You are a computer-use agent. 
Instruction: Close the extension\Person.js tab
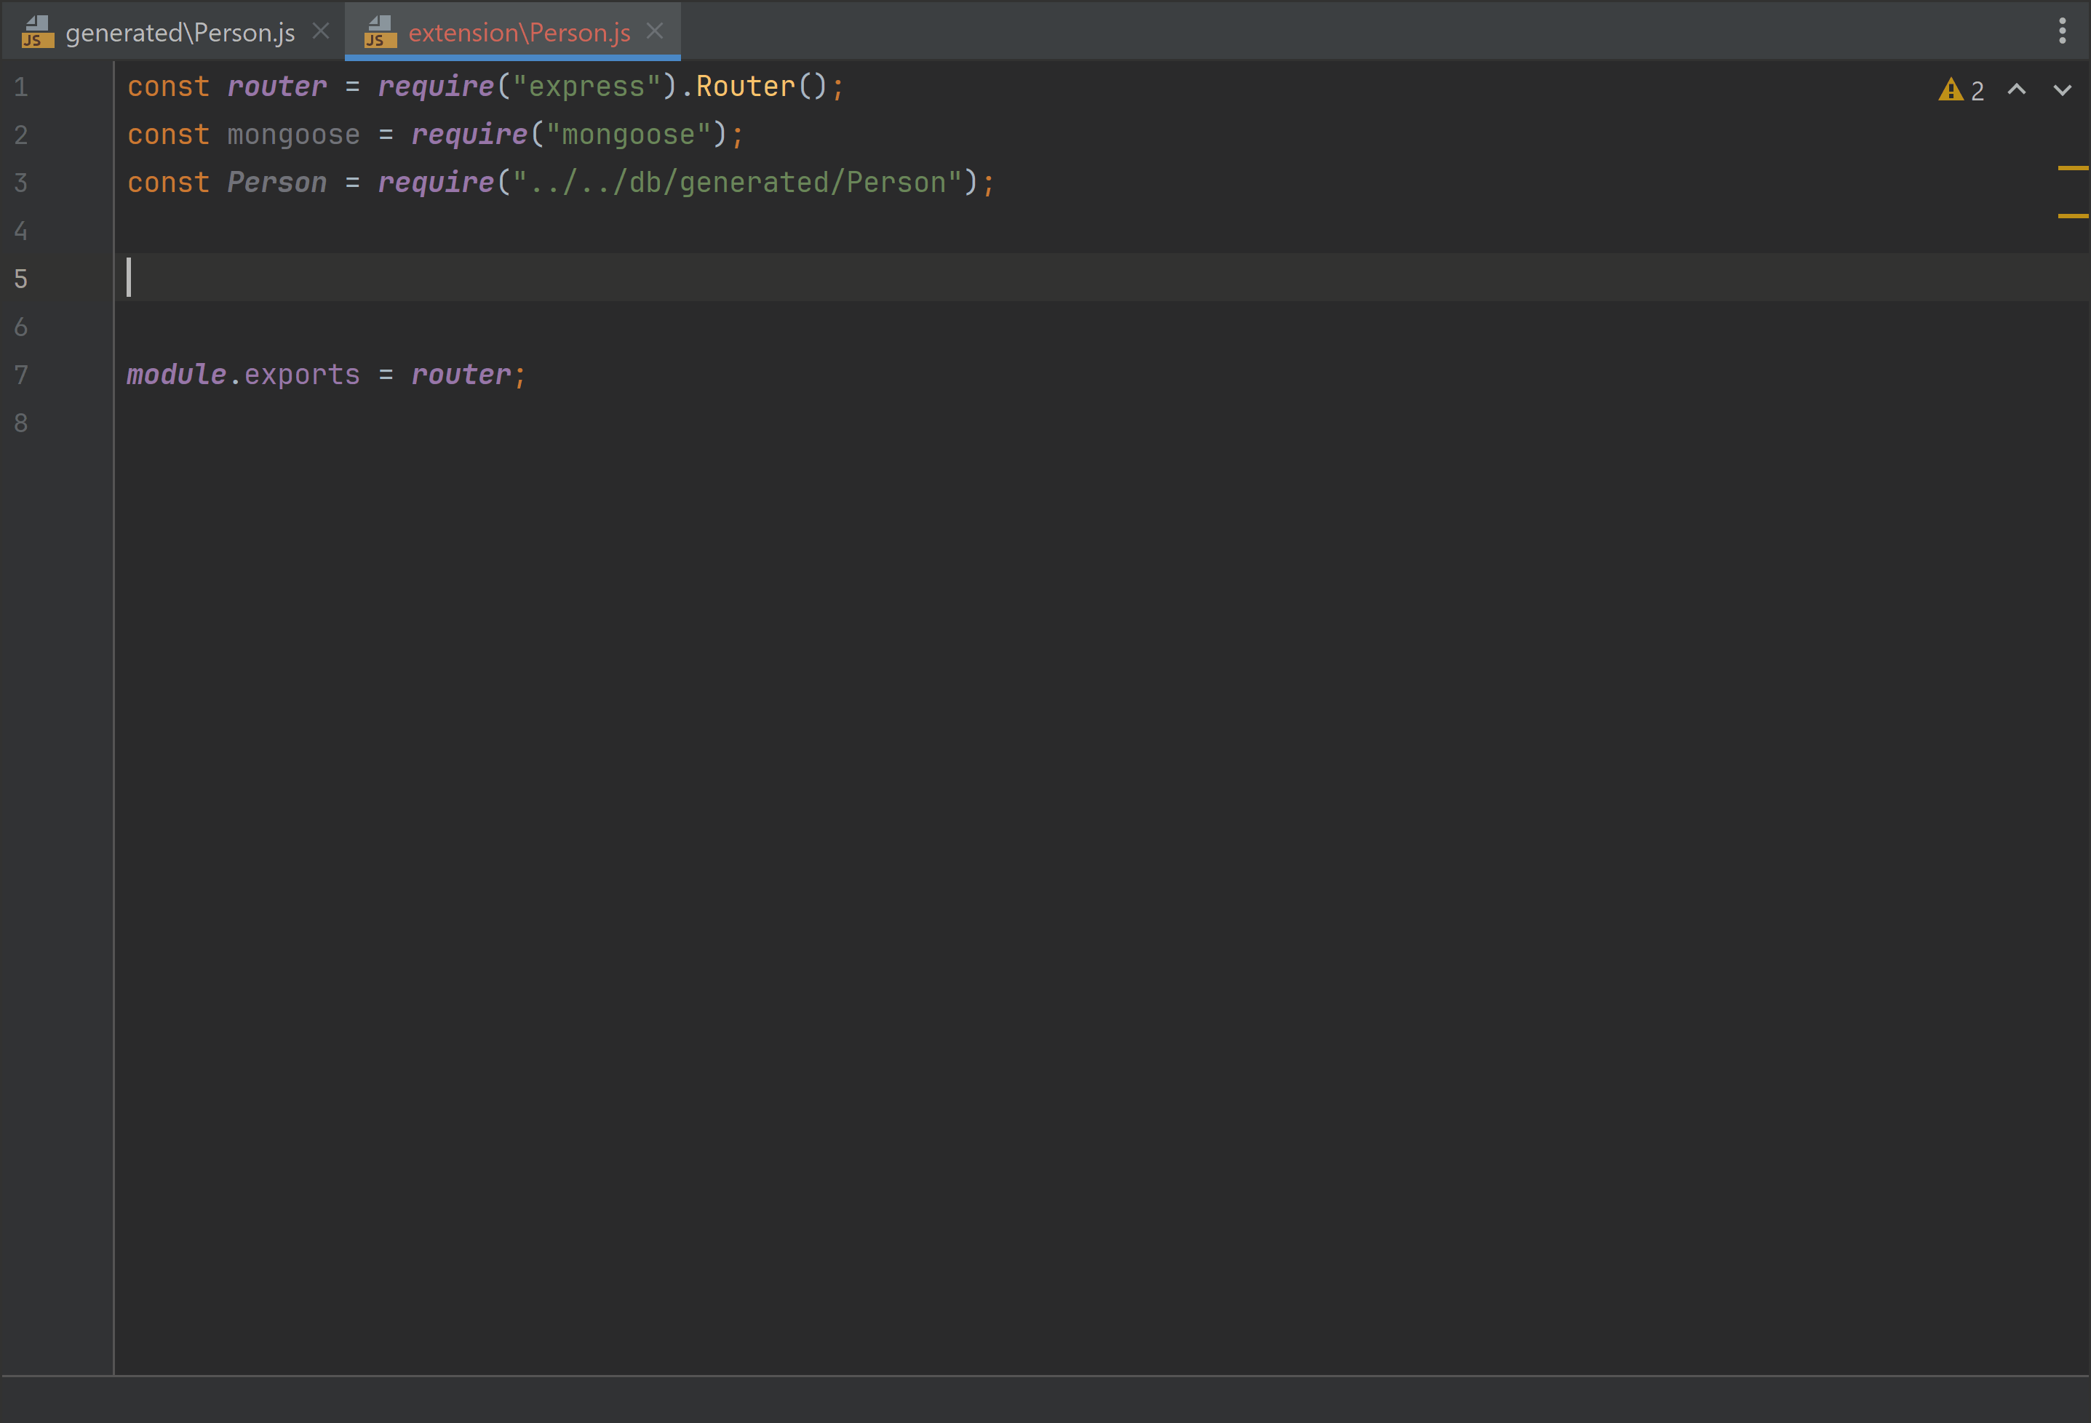tap(655, 31)
